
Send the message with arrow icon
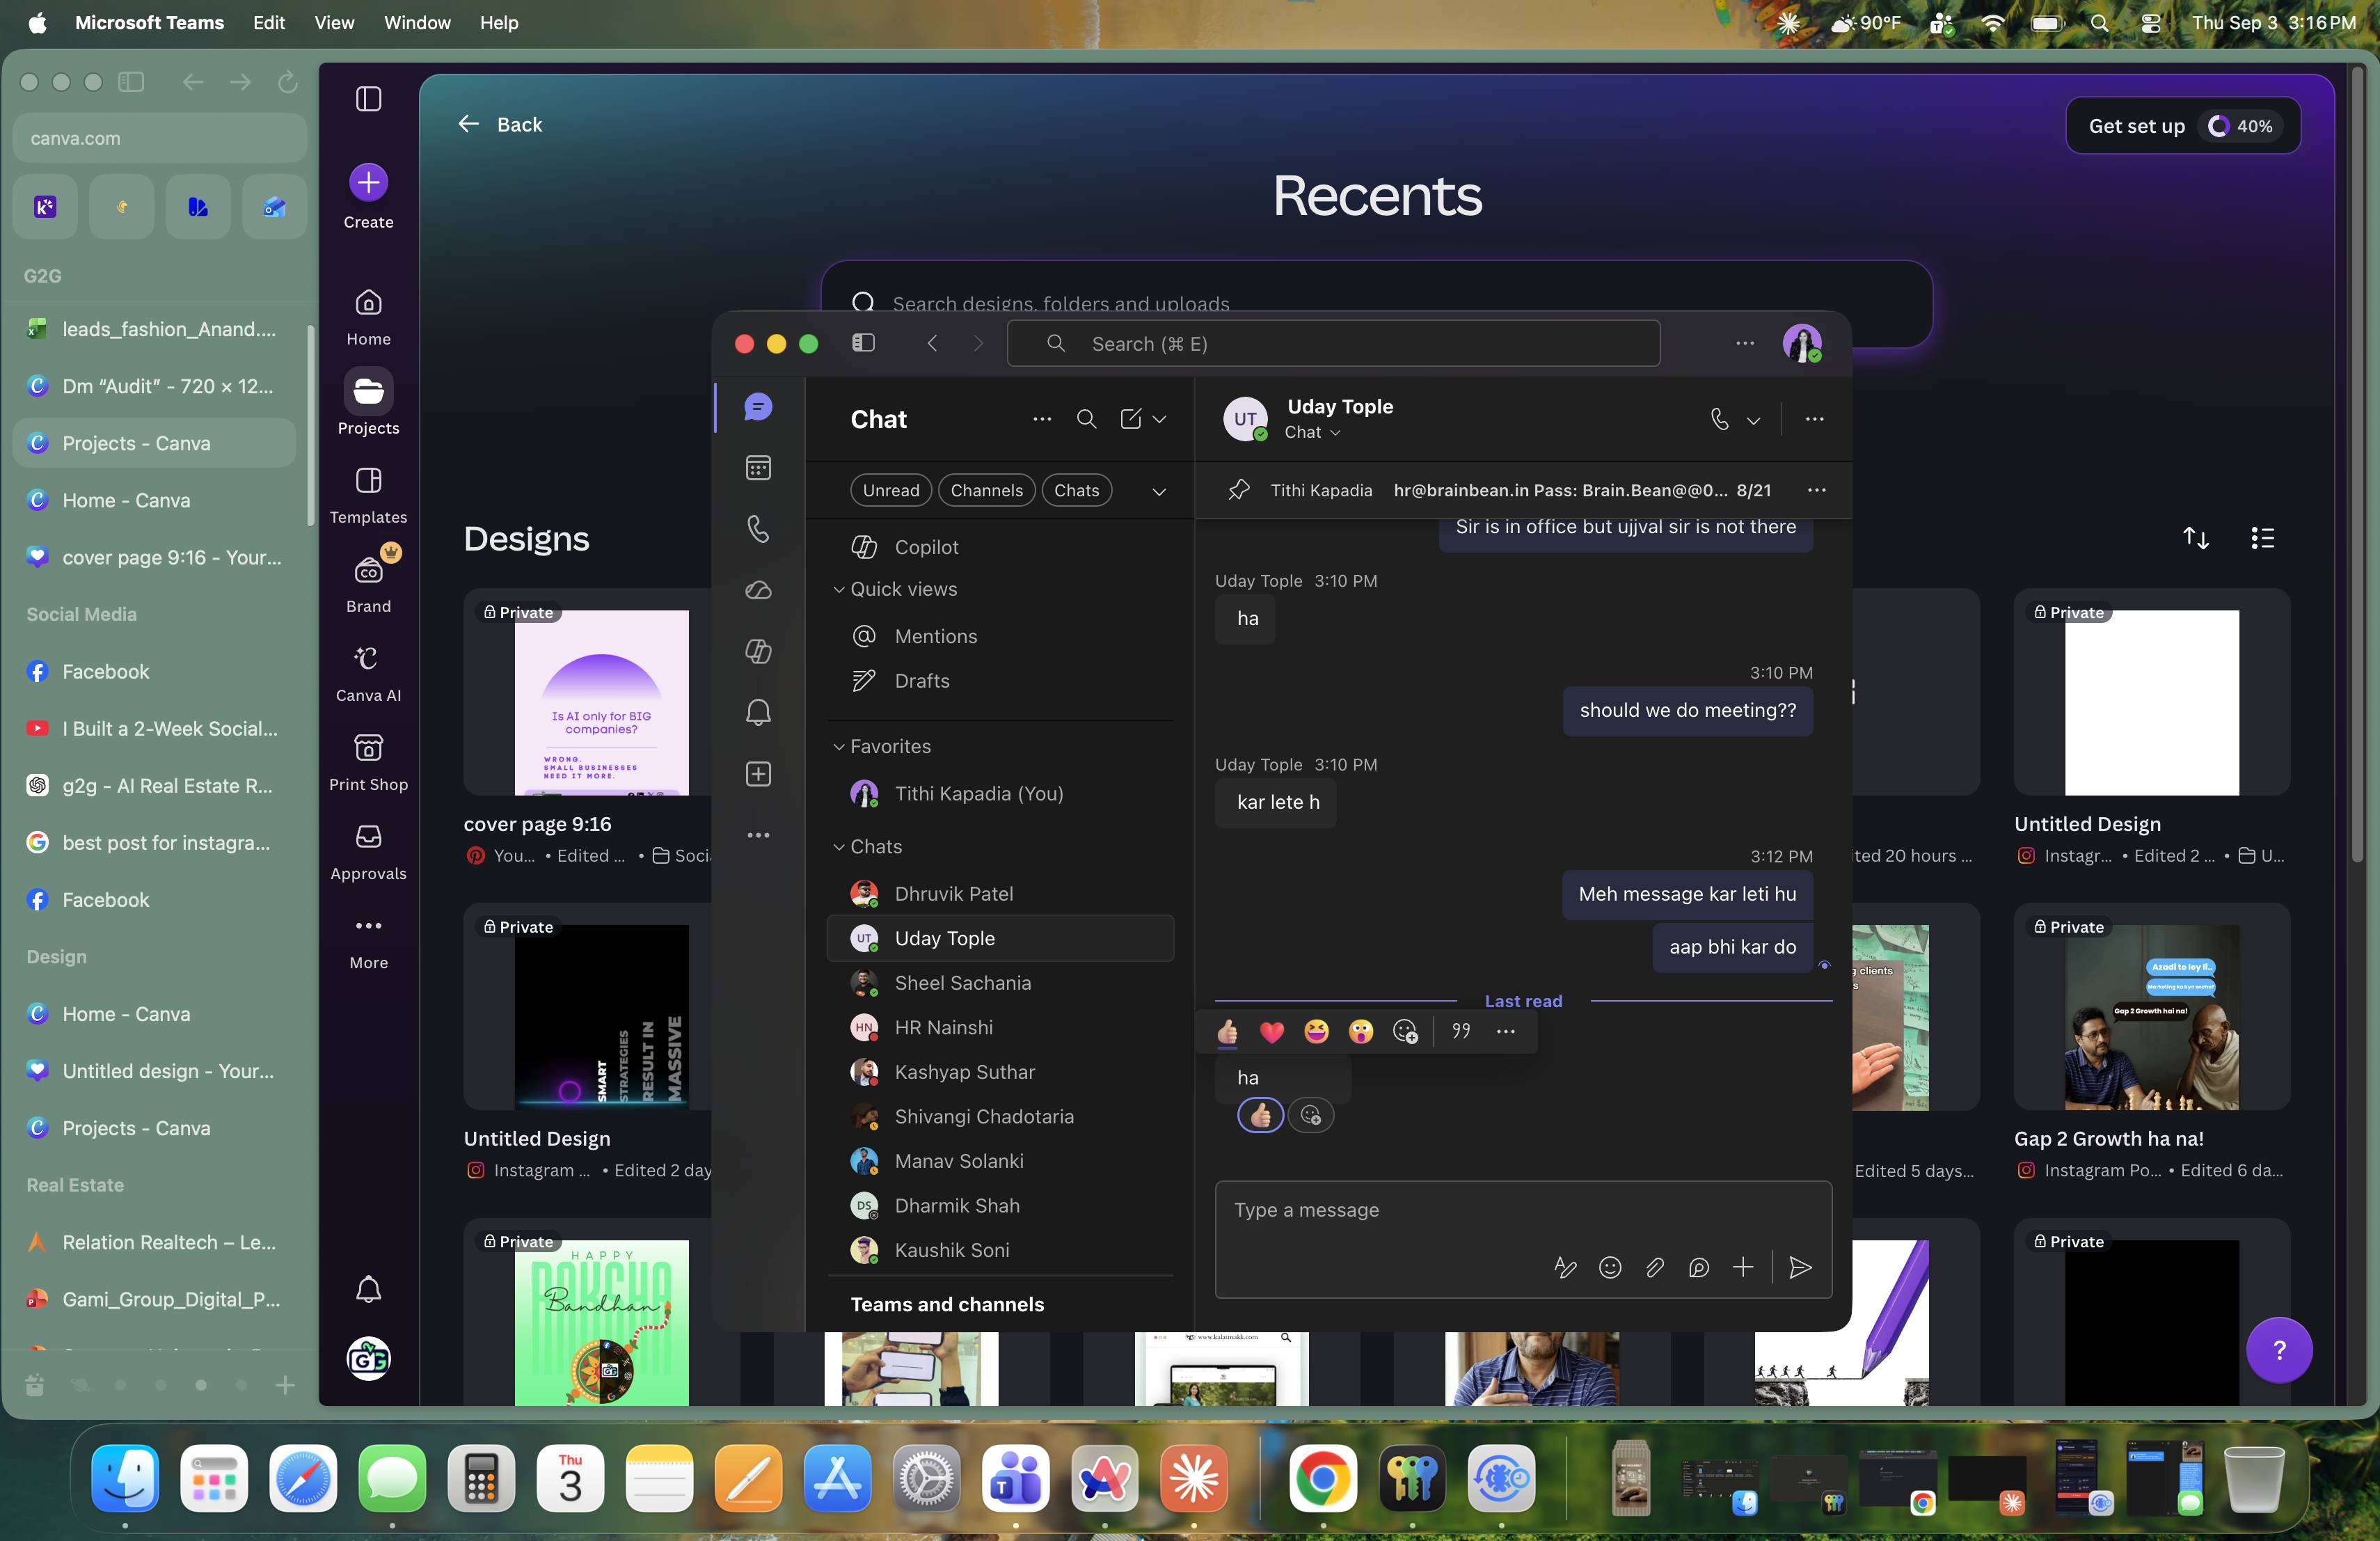(1800, 1267)
